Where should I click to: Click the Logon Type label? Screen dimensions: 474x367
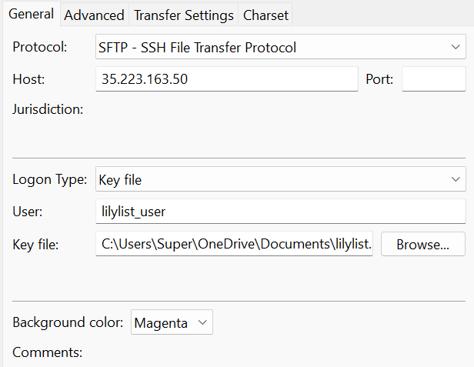click(x=49, y=180)
